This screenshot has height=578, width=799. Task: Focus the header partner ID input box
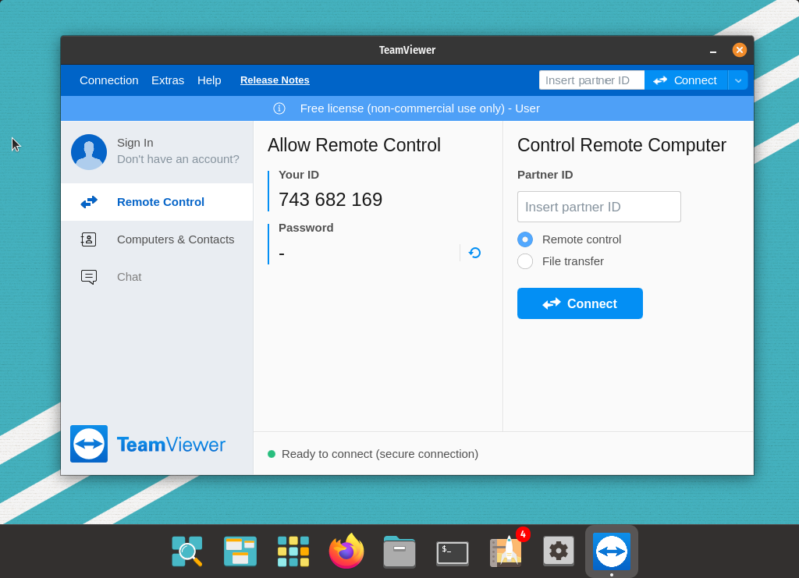591,80
